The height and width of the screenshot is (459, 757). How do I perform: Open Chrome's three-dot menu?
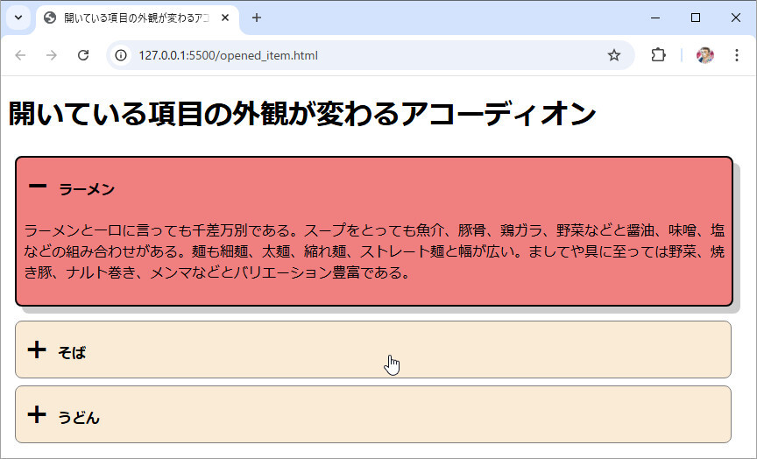pyautogui.click(x=736, y=55)
